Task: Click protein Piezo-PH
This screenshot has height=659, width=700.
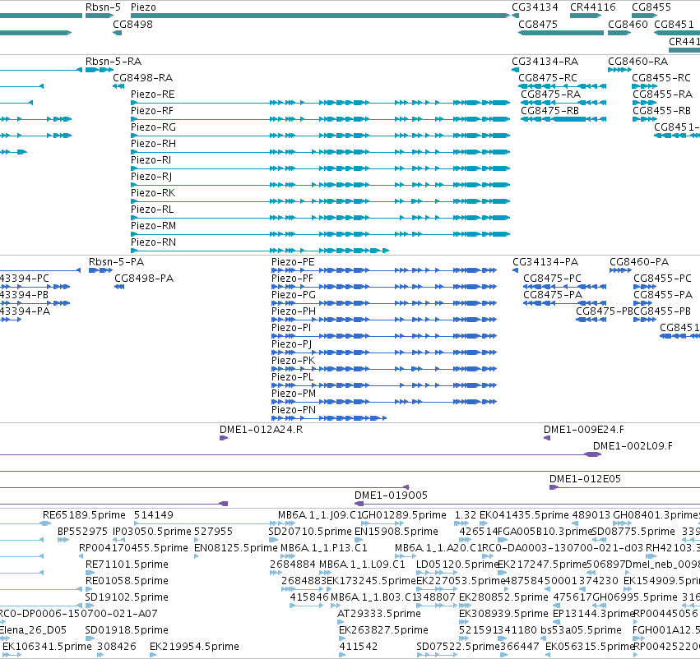Action: click(x=384, y=320)
